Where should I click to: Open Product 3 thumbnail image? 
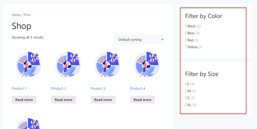tap(107, 64)
